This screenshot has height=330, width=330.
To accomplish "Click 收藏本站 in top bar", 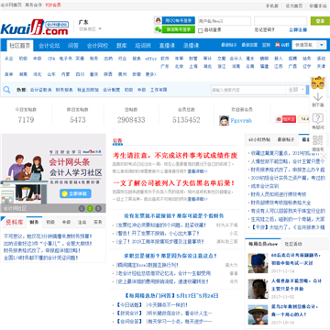I will (318, 5).
